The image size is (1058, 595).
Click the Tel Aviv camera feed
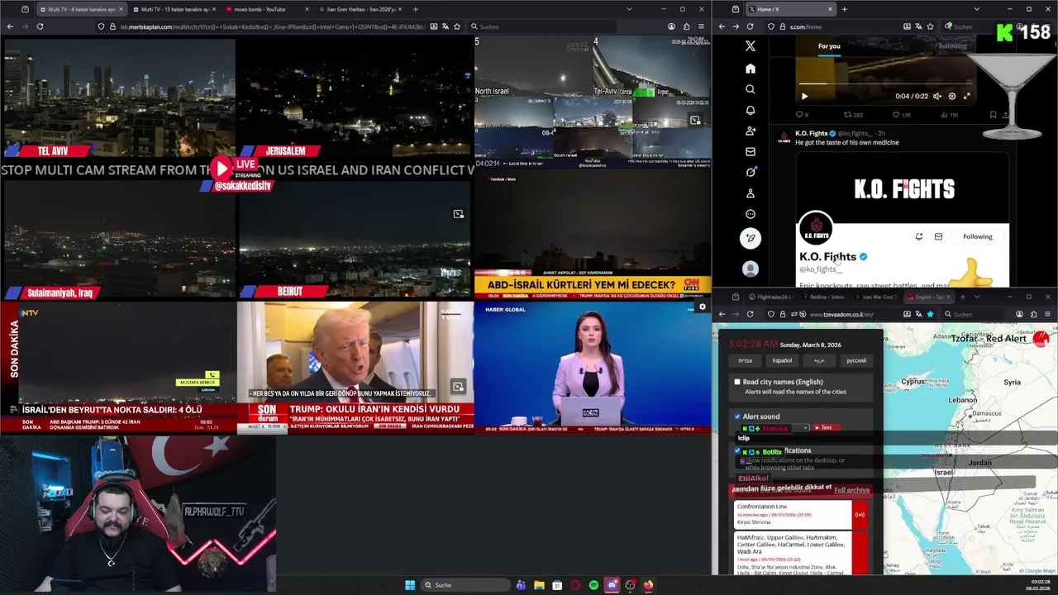click(x=118, y=98)
